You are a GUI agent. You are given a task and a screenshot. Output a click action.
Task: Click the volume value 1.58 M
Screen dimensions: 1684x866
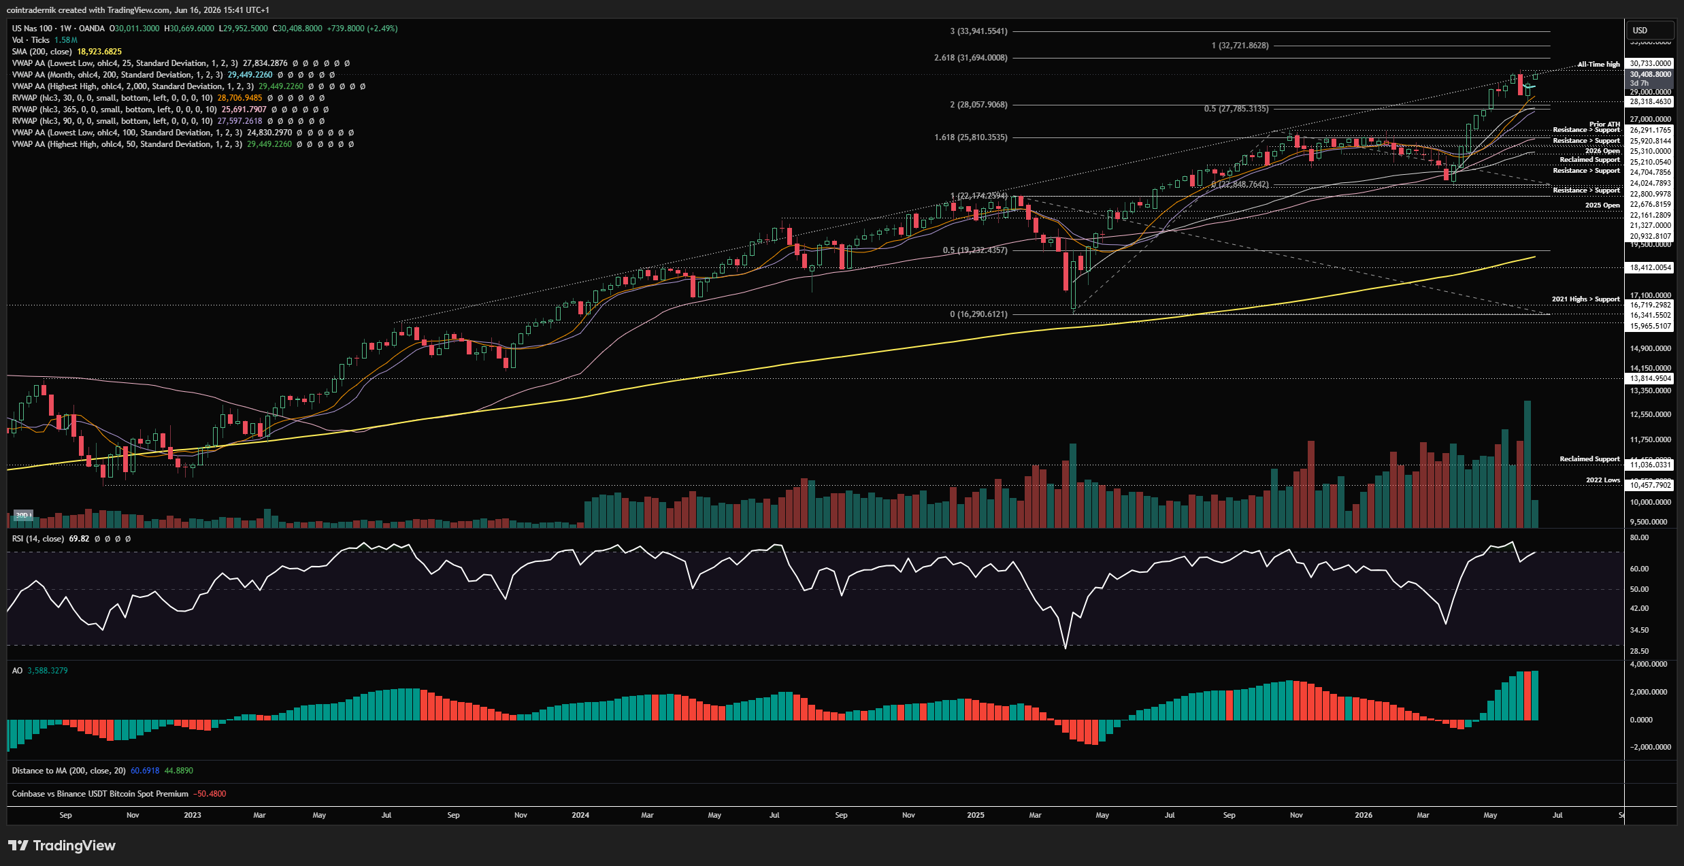pos(66,40)
